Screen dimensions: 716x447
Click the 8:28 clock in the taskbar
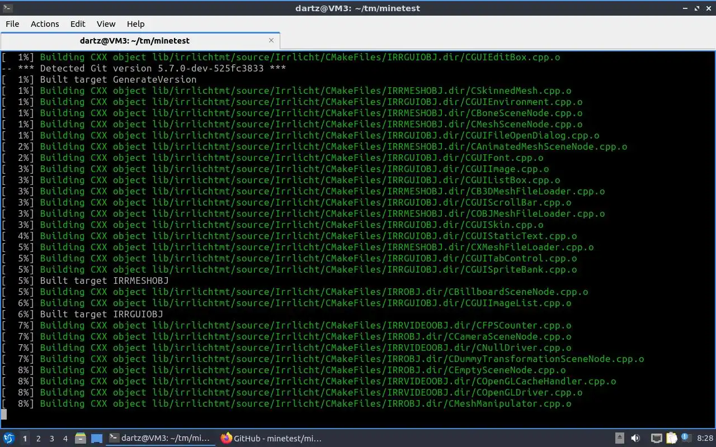(x=705, y=439)
